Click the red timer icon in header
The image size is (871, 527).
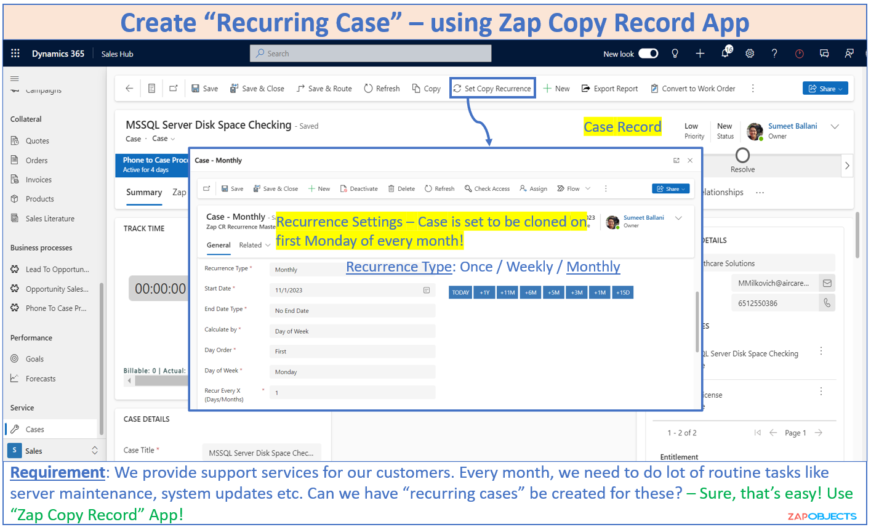coord(800,54)
